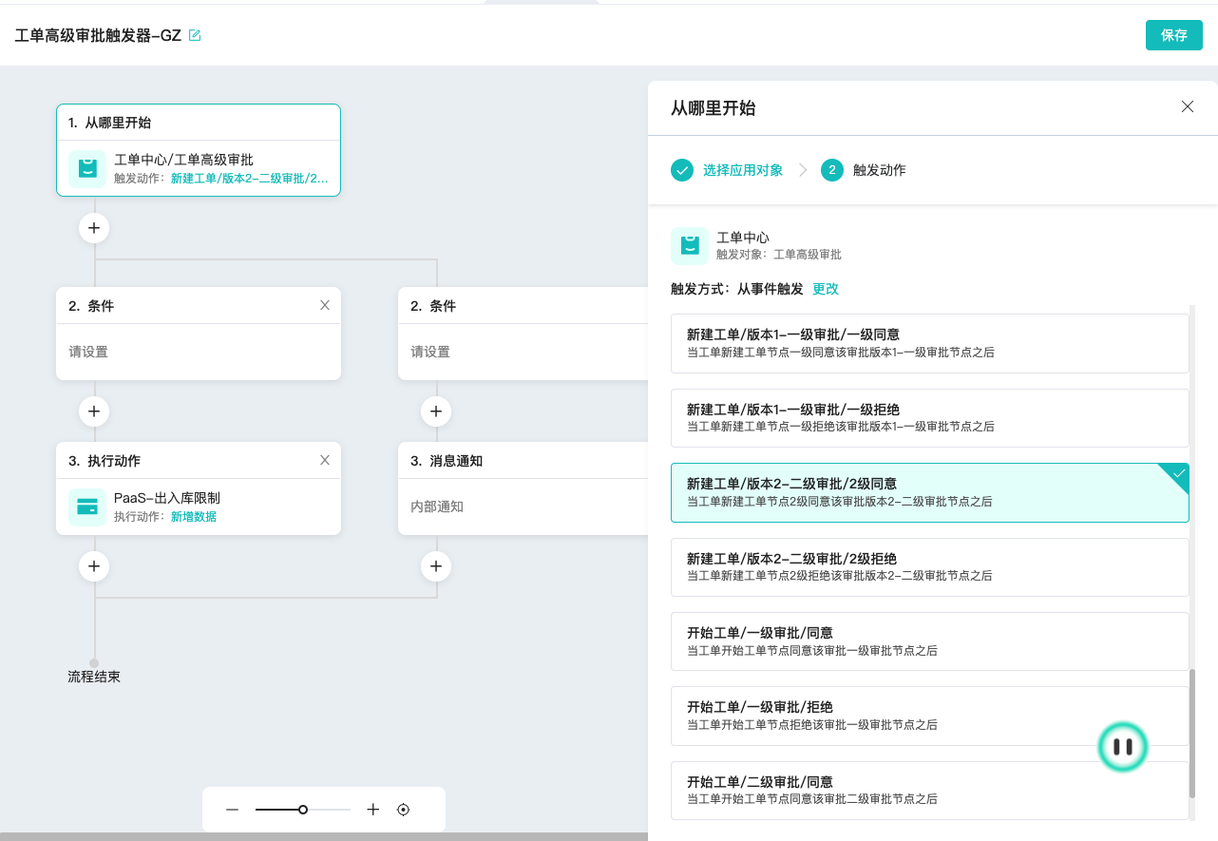Click 内部通知 in notification node
The width and height of the screenshot is (1218, 841).
(437, 507)
